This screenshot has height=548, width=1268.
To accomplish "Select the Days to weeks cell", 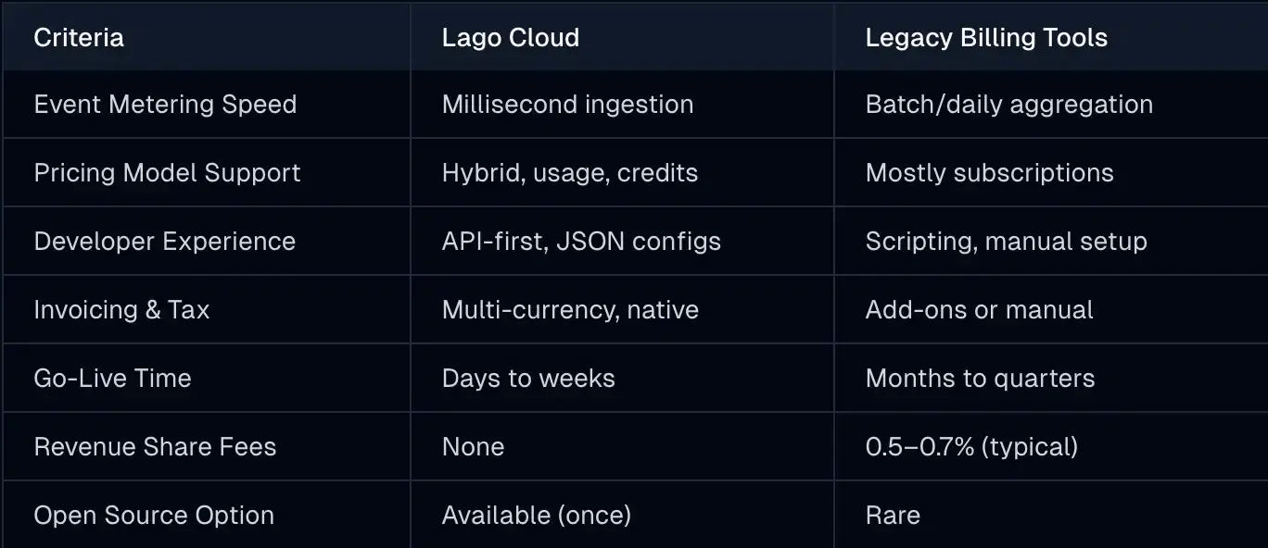I will click(528, 379).
